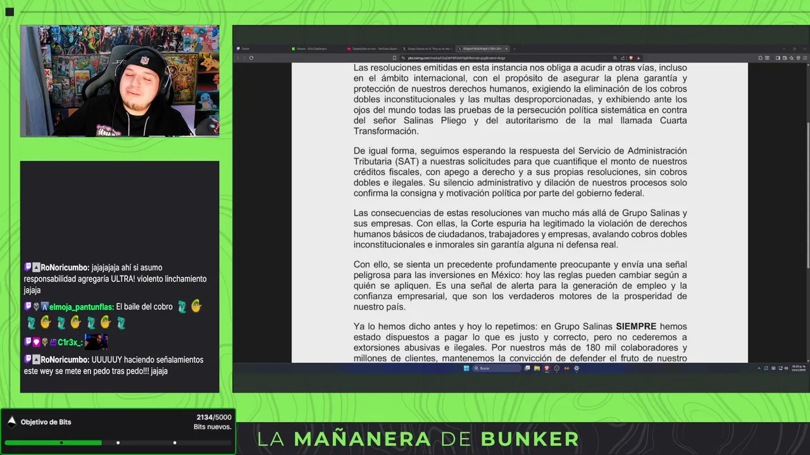Viewport: 810px width, 455px height.
Task: Open the Brave browser taskbar icon
Action: click(547, 368)
